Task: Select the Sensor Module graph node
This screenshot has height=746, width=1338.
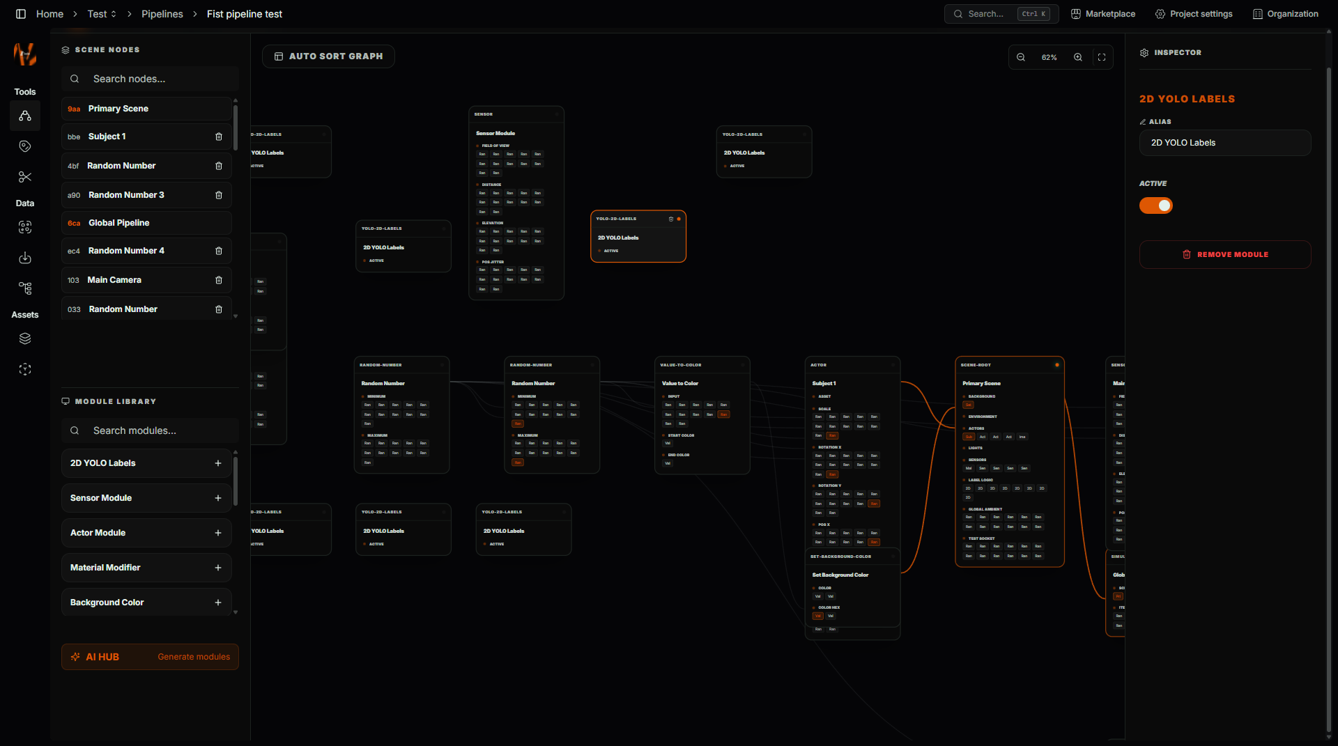Action: pos(516,203)
